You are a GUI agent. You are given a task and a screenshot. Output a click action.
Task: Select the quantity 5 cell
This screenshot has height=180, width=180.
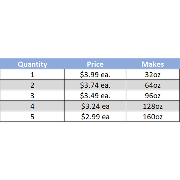[x=32, y=116]
